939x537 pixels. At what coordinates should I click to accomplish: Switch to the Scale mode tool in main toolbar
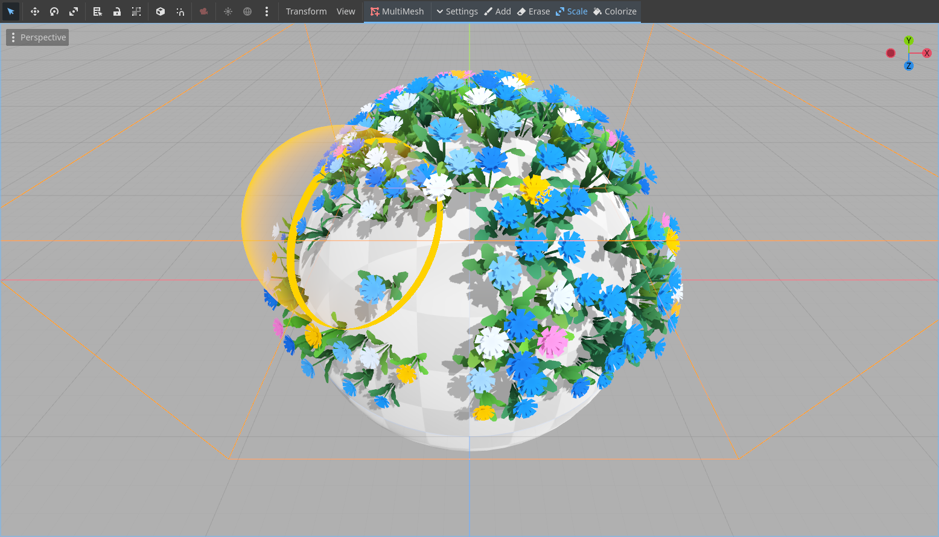coord(74,11)
